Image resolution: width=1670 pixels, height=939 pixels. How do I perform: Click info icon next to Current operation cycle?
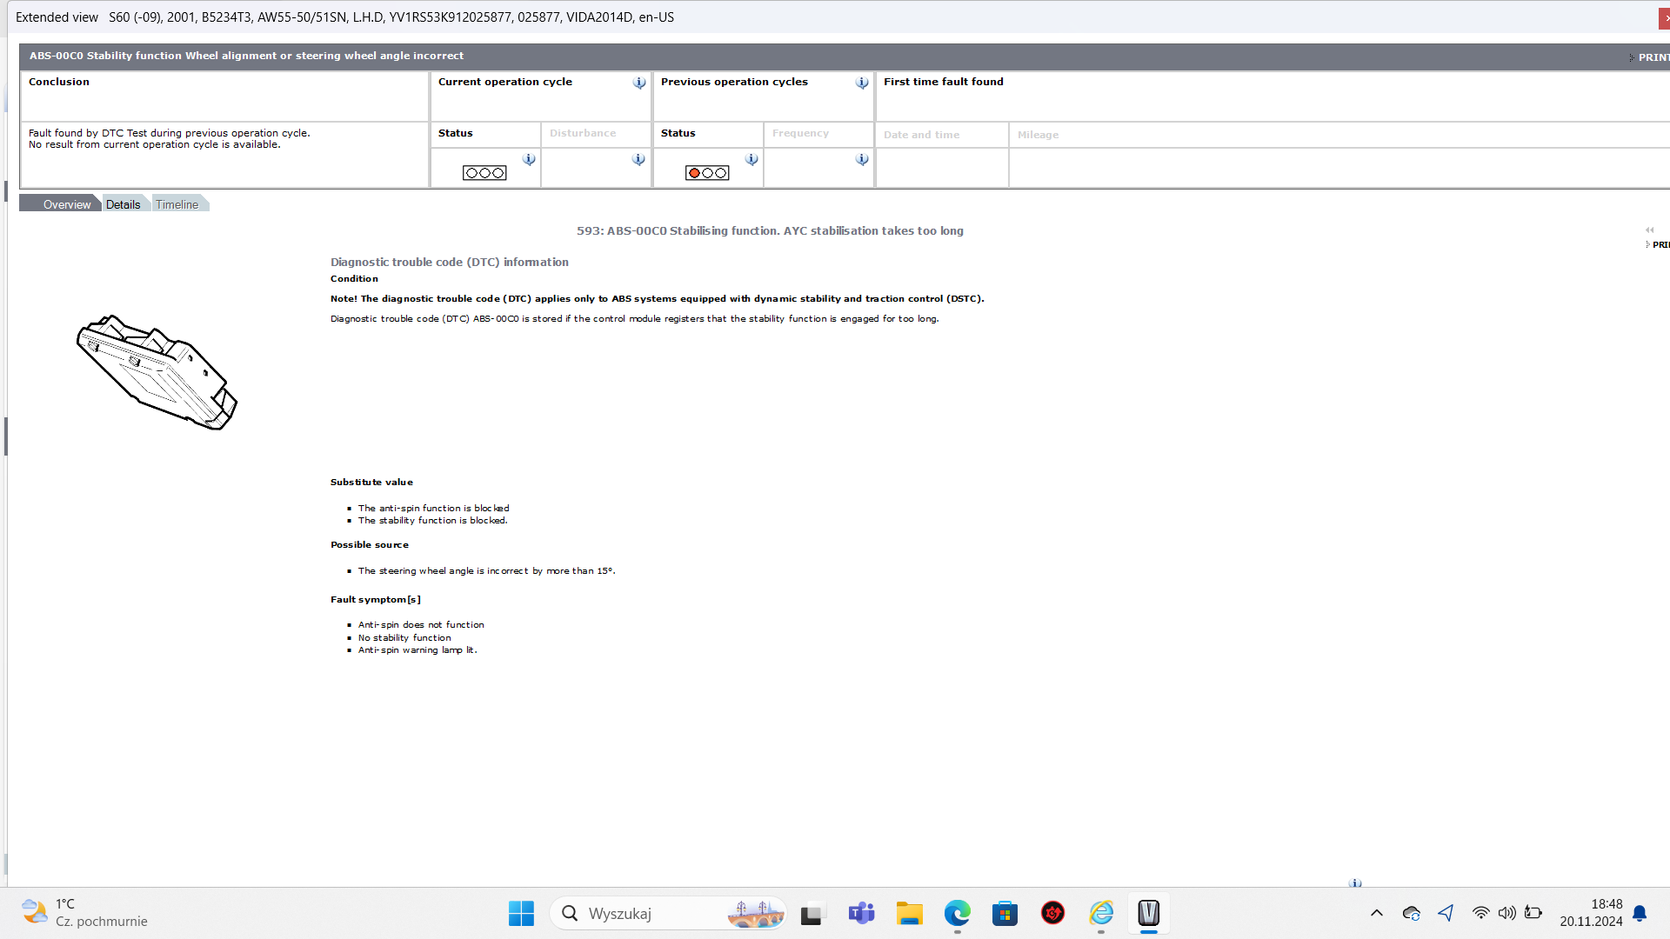point(639,83)
